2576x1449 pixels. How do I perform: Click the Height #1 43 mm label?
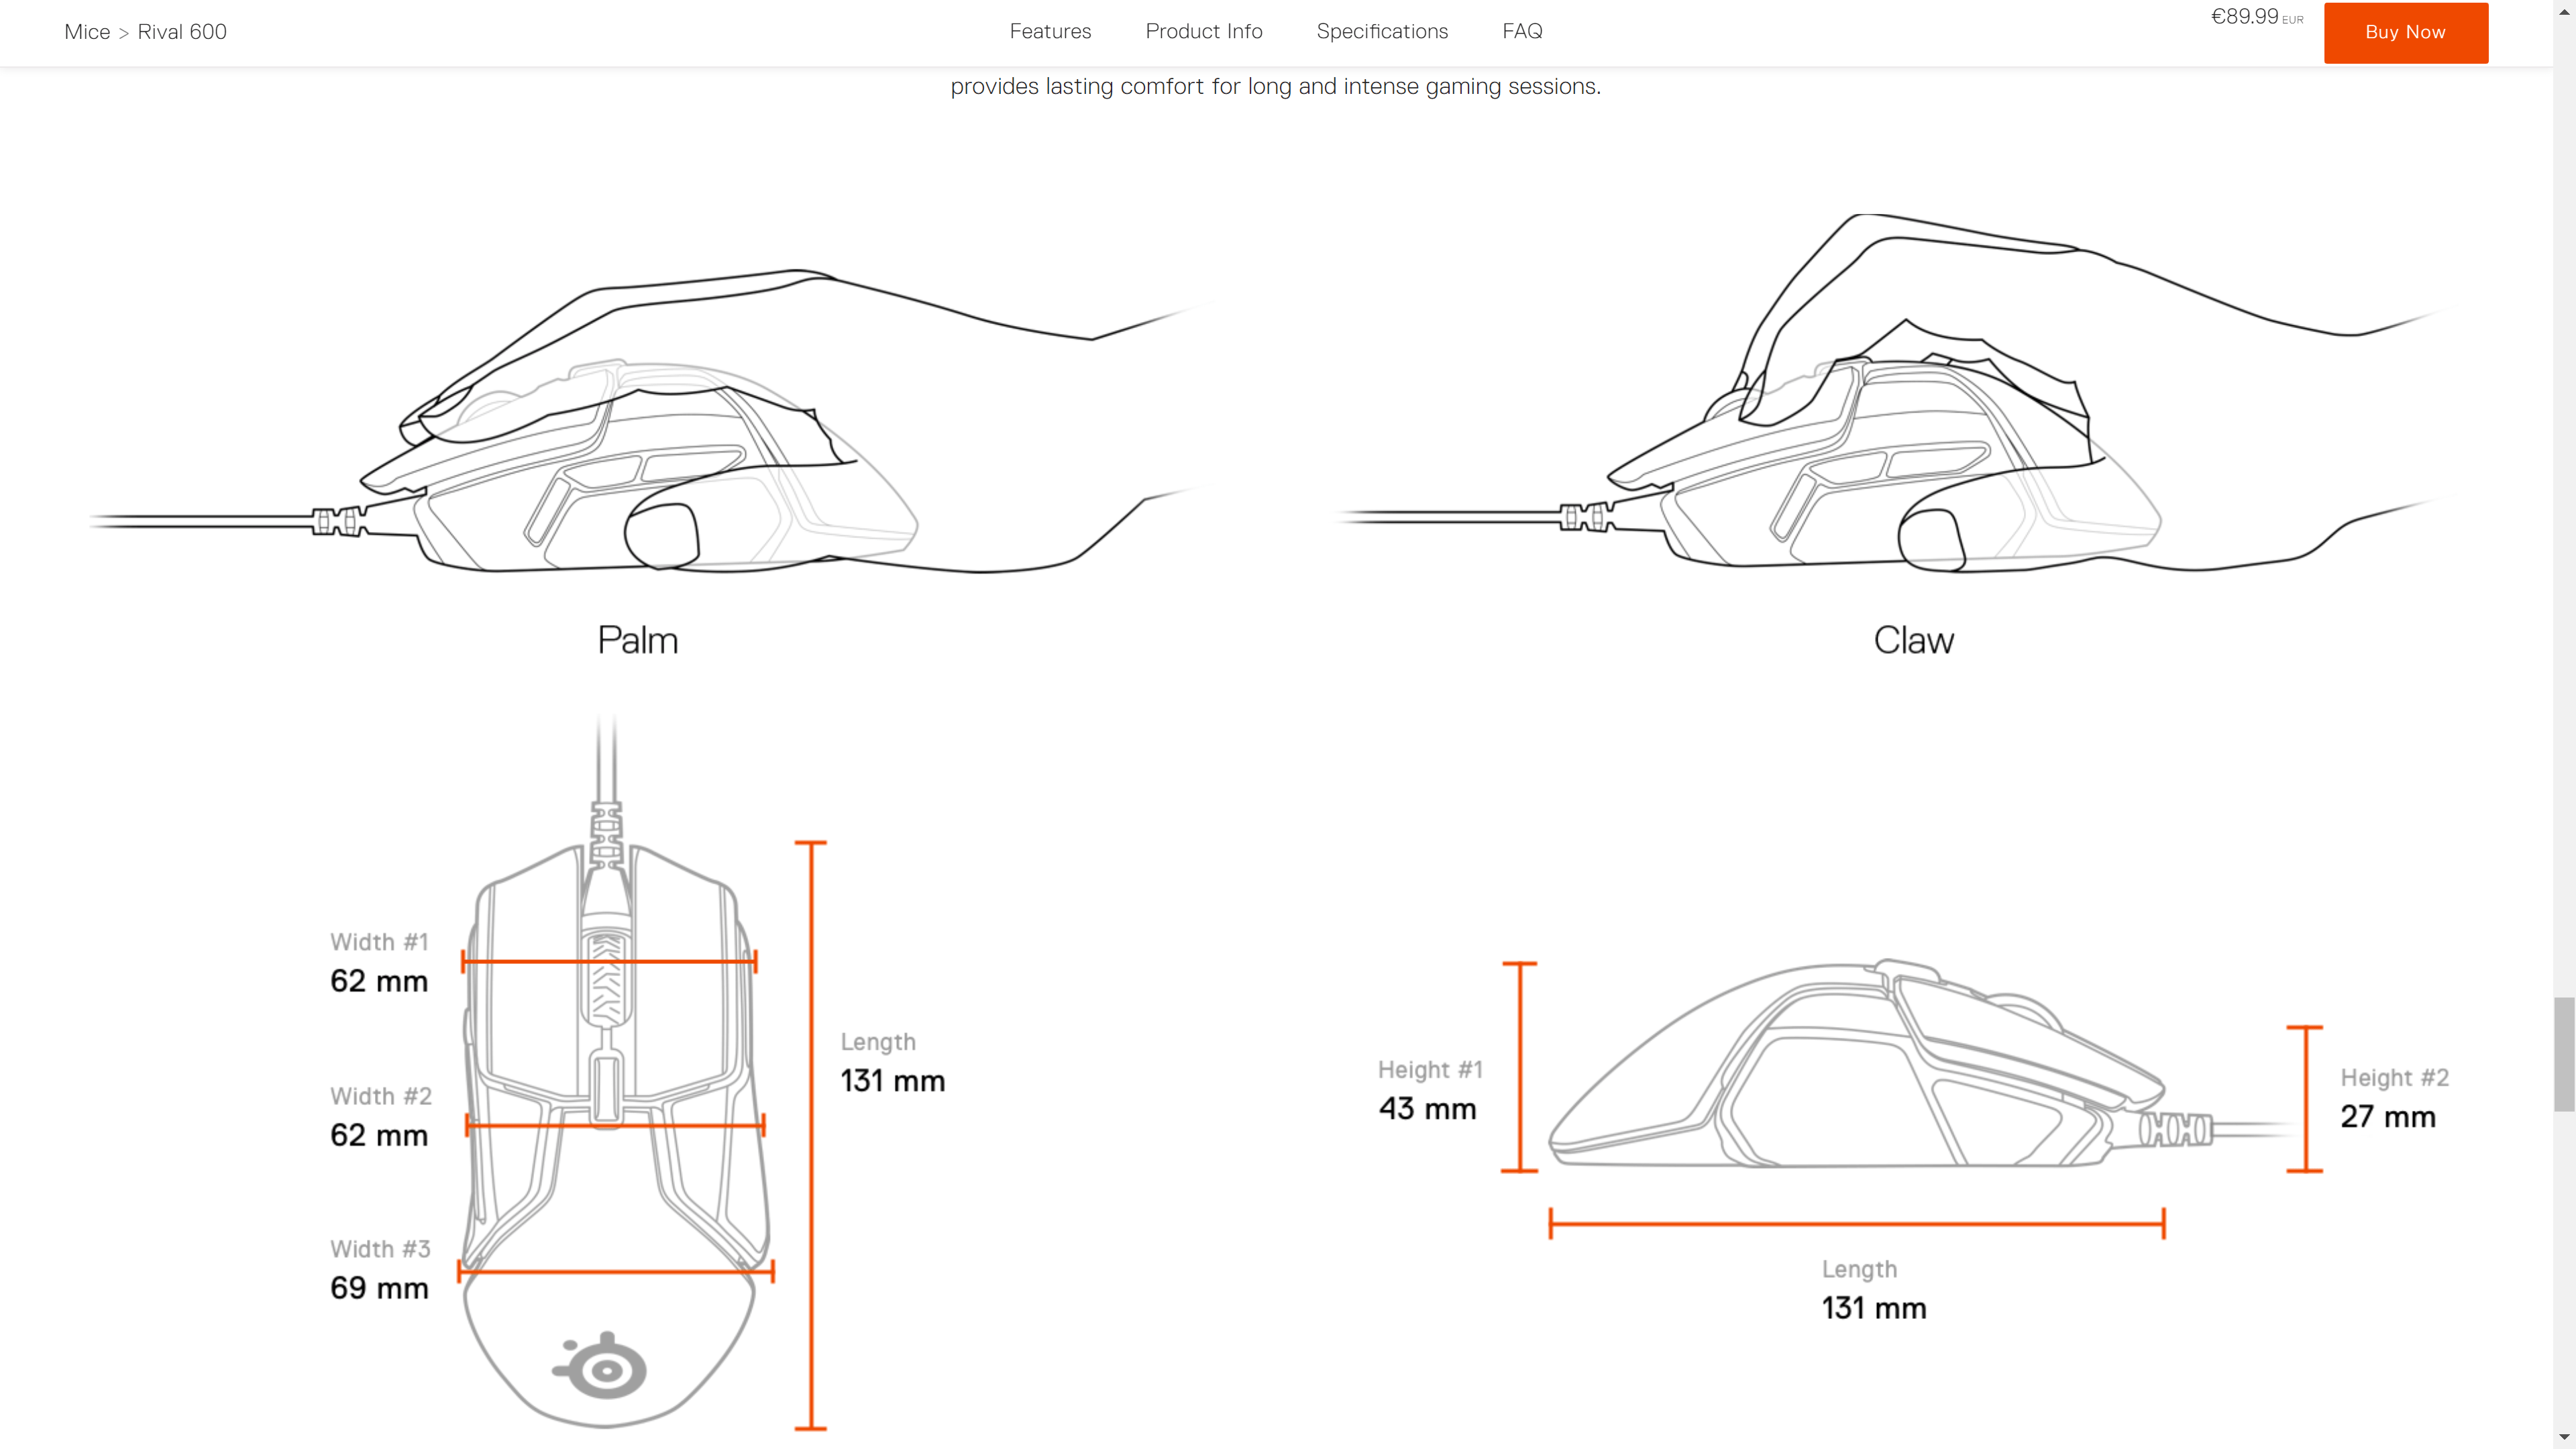click(1429, 1090)
